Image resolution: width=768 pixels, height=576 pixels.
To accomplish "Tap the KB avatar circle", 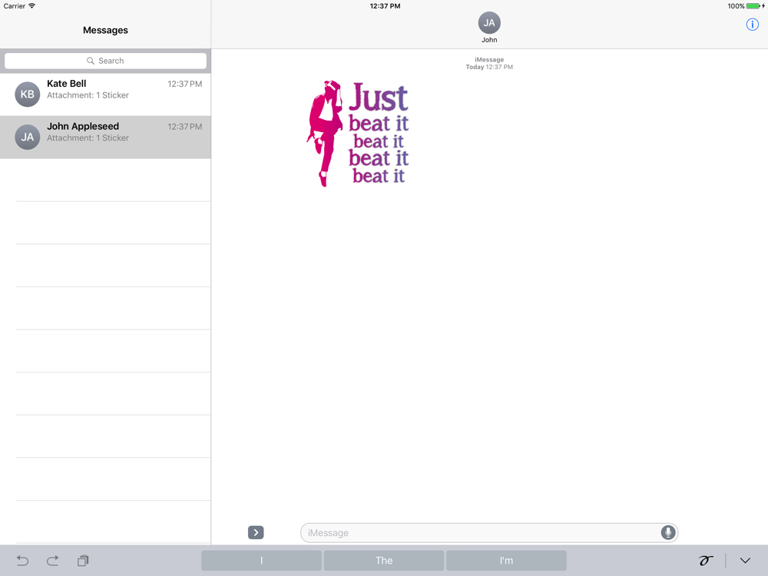I will pos(28,94).
